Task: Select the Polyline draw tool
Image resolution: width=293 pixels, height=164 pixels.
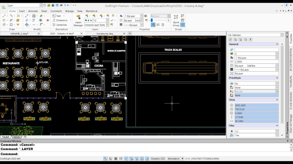Action: (x=11, y=16)
